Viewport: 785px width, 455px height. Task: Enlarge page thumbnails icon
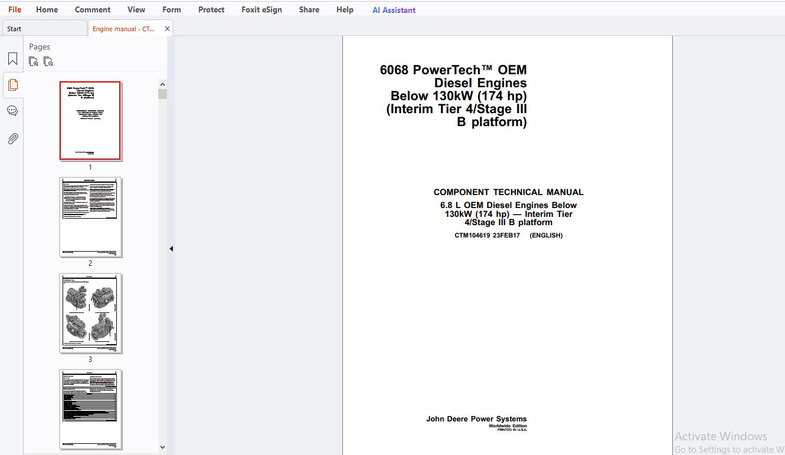pos(34,61)
